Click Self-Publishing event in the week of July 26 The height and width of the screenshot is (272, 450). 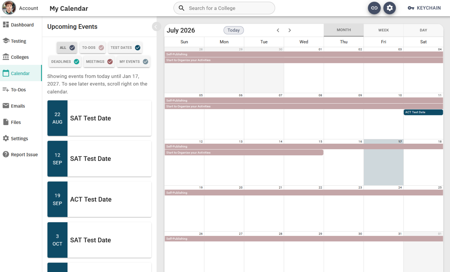(x=304, y=239)
